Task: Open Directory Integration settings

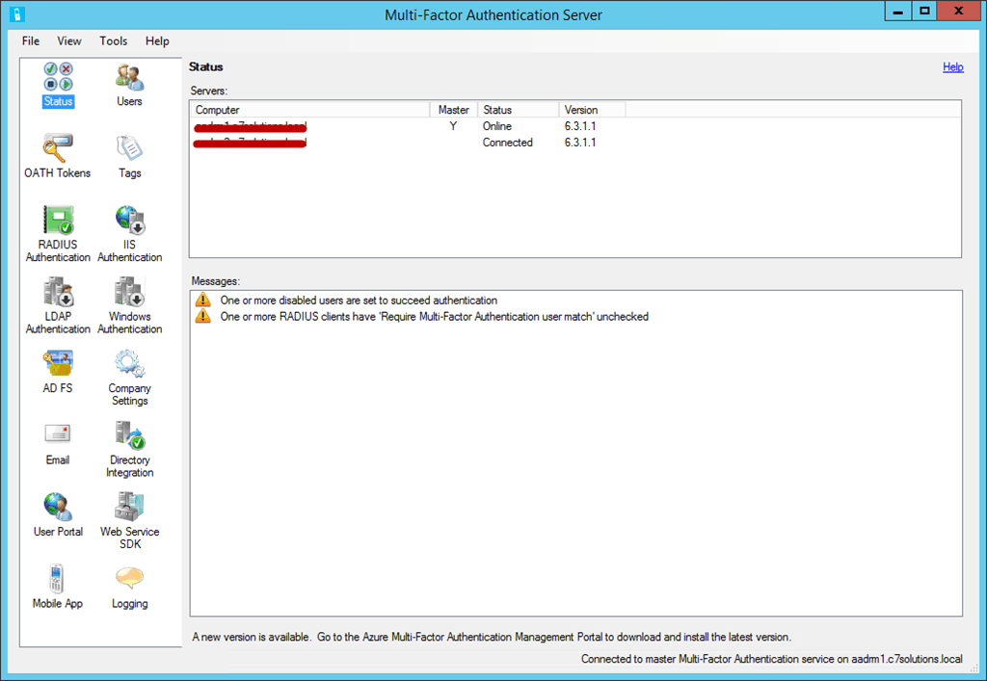Action: point(130,449)
